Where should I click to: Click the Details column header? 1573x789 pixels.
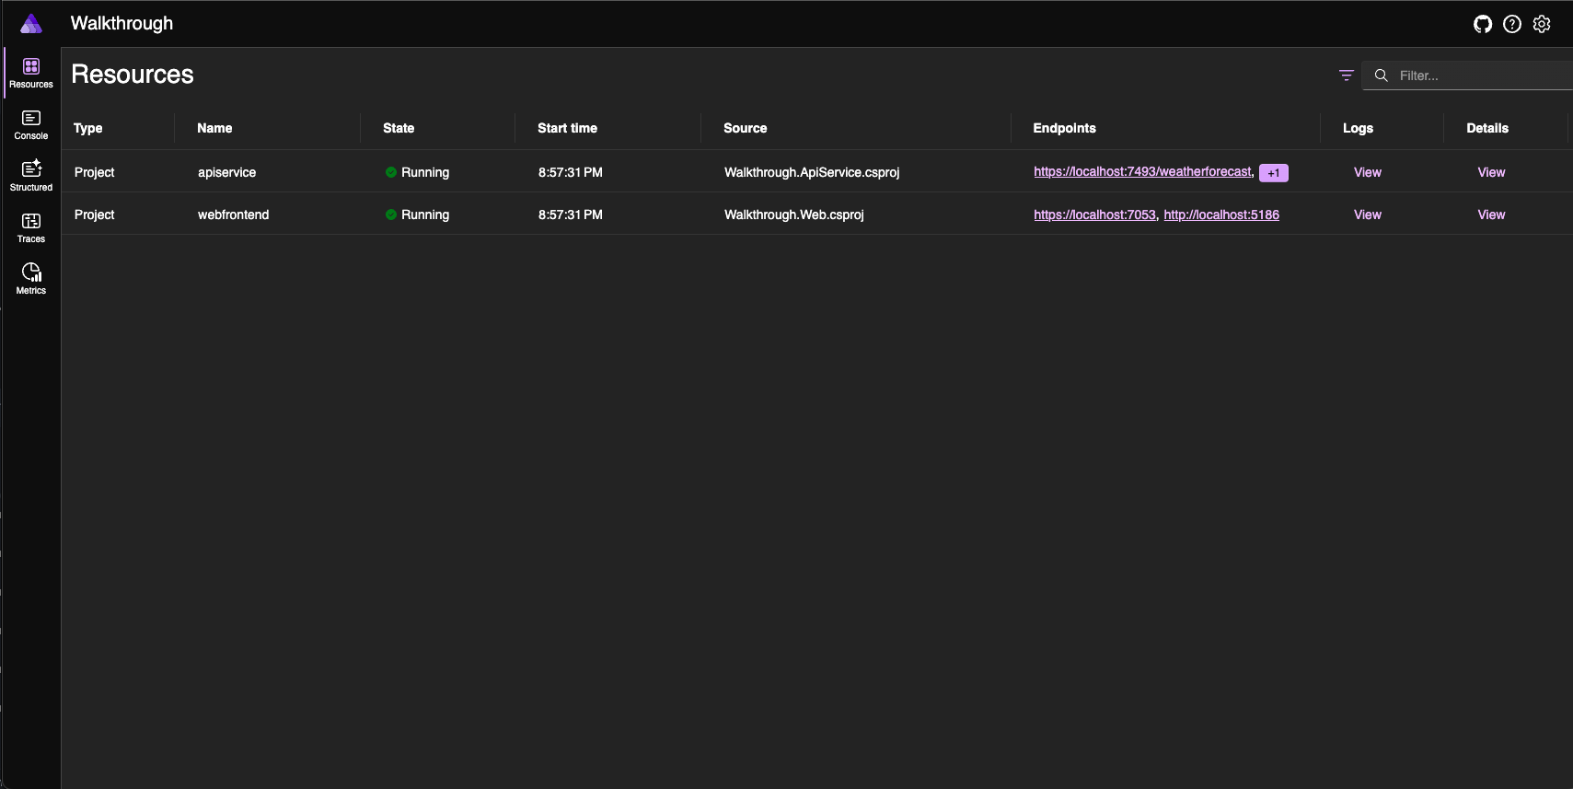(x=1487, y=128)
